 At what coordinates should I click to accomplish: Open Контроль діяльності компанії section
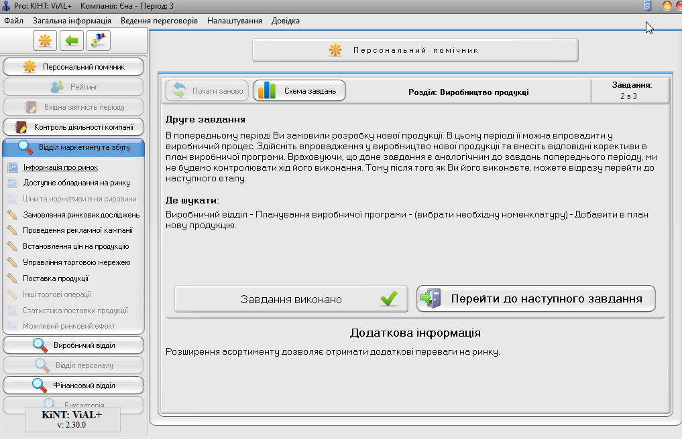pos(74,127)
